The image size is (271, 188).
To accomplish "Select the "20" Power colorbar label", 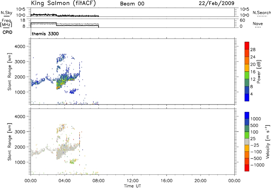I will click(253, 64).
